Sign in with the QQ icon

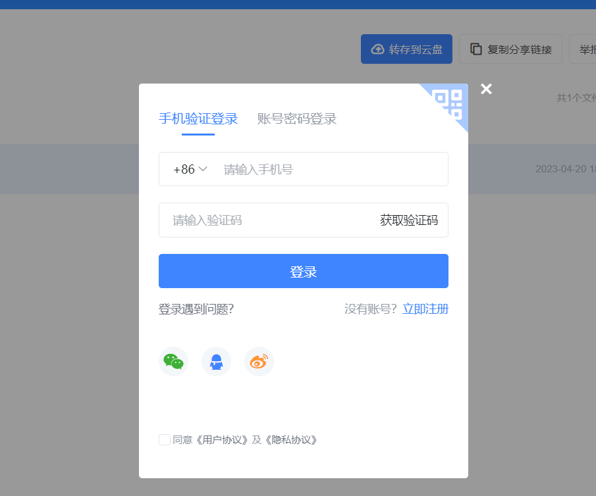[216, 361]
